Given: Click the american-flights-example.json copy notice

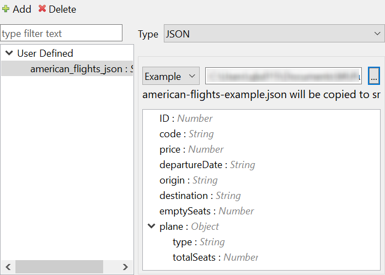Looking at the screenshot, I should pyautogui.click(x=261, y=95).
